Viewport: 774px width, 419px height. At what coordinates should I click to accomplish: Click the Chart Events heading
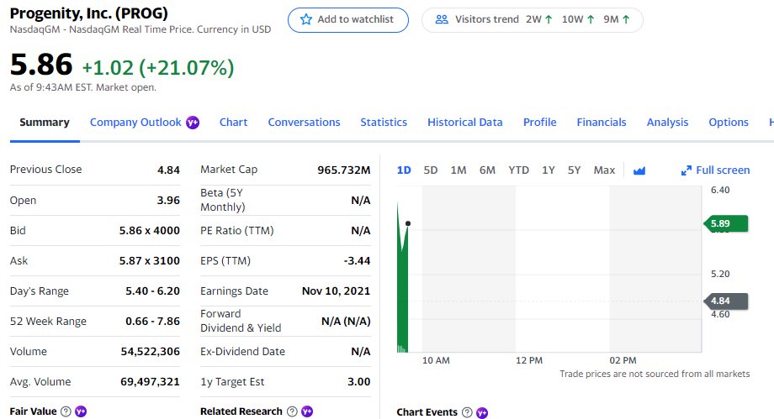tap(427, 412)
